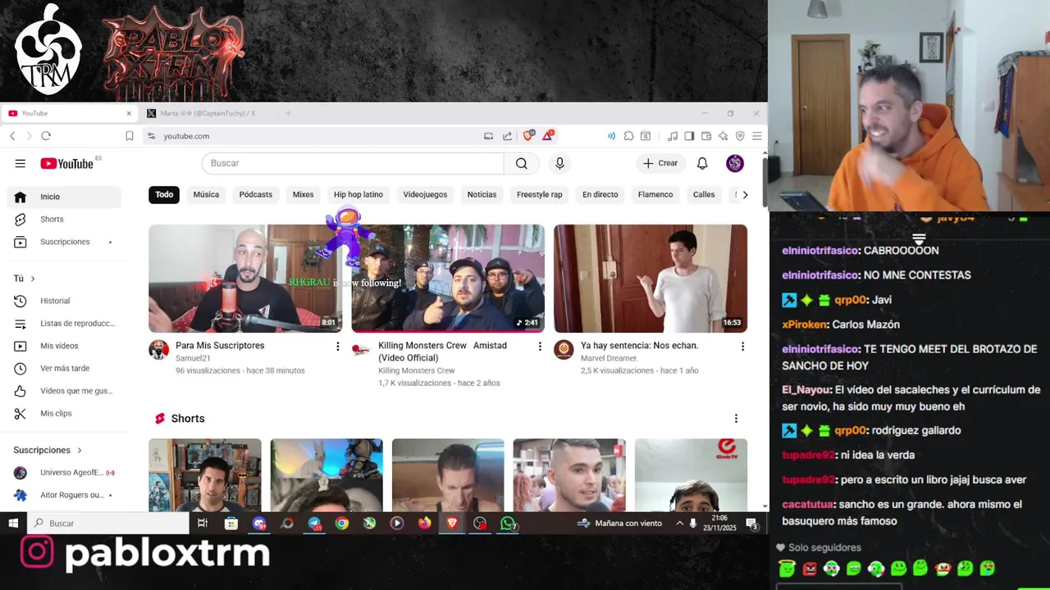Viewport: 1050px width, 590px height.
Task: Open Brave Rewards triangle icon
Action: (x=547, y=136)
